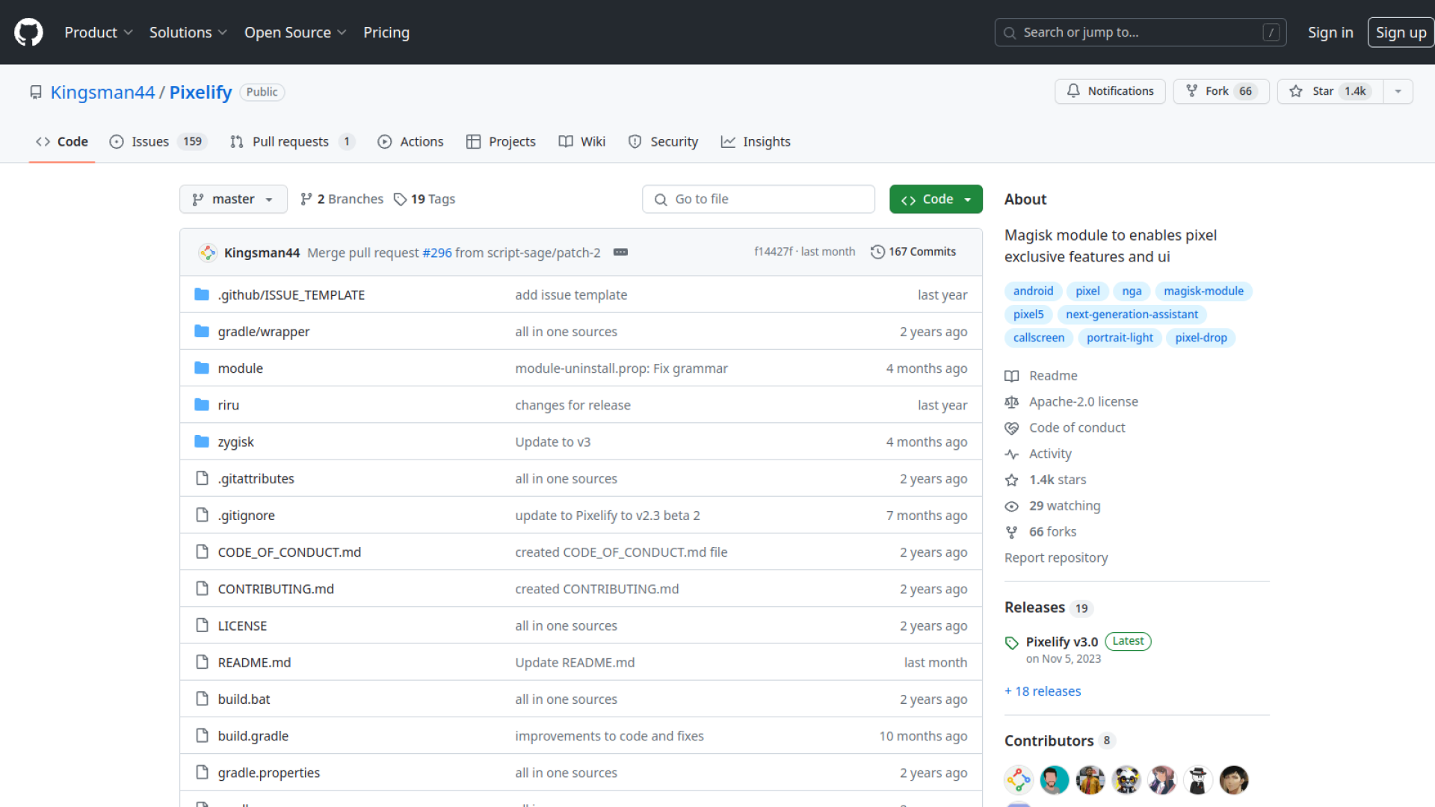Click the Go to file field
Viewport: 1435px width, 807px height.
pyautogui.click(x=758, y=200)
